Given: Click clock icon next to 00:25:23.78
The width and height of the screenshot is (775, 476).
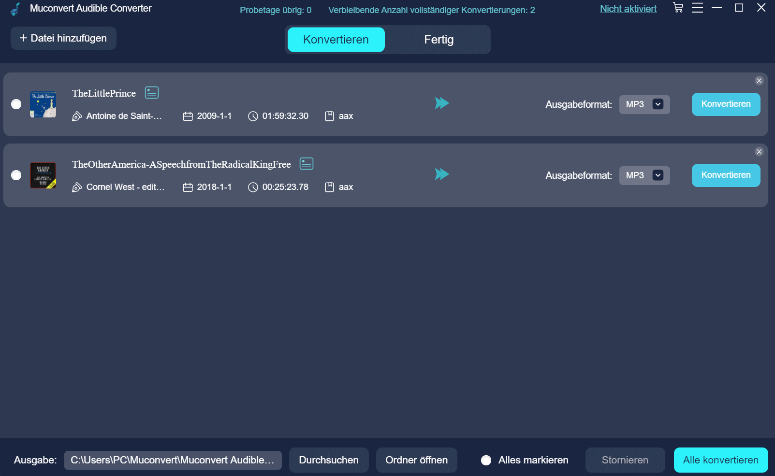Looking at the screenshot, I should click(253, 188).
